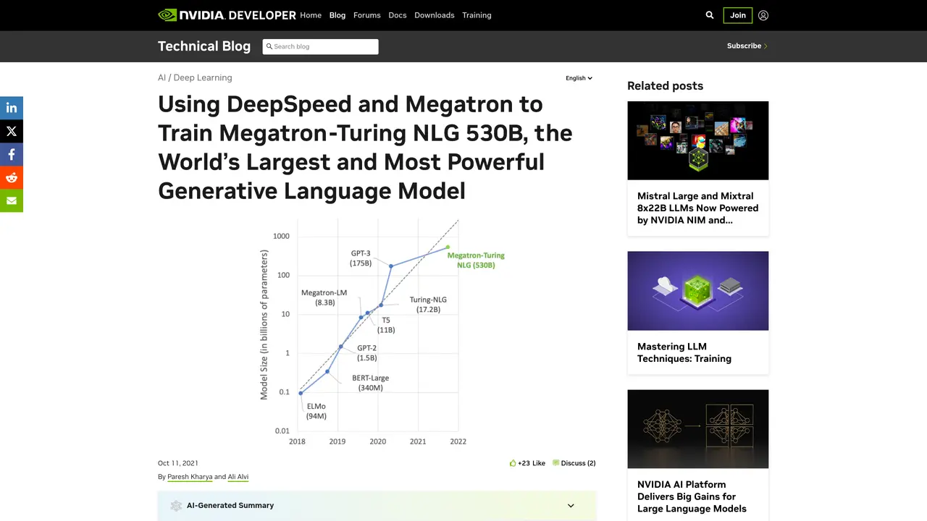The width and height of the screenshot is (927, 521).
Task: Share the post on Reddit
Action: [12, 177]
